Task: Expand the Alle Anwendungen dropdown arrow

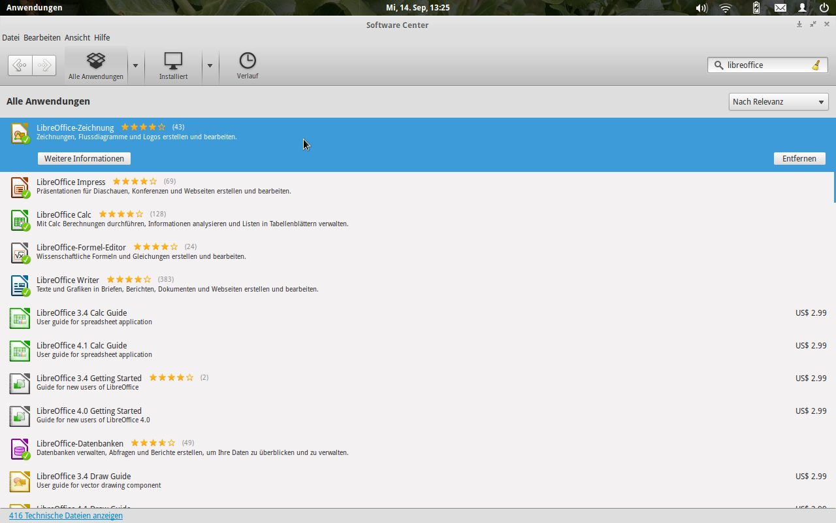Action: tap(136, 65)
